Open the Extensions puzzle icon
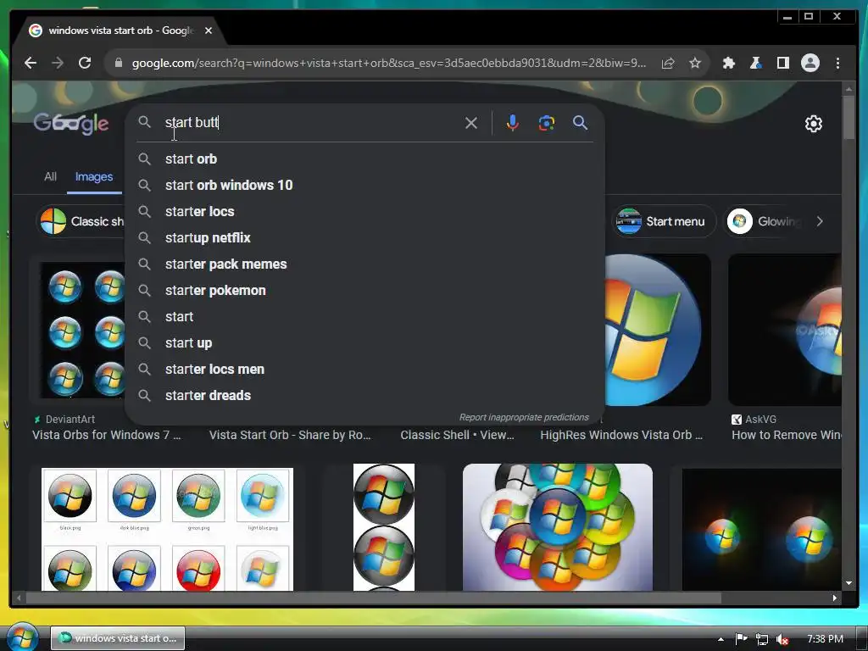The image size is (868, 651). click(x=729, y=63)
